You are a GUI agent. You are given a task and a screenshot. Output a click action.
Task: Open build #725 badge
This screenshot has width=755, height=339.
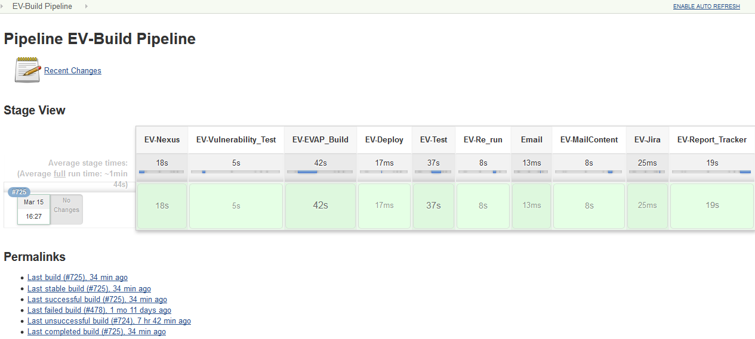(x=19, y=192)
